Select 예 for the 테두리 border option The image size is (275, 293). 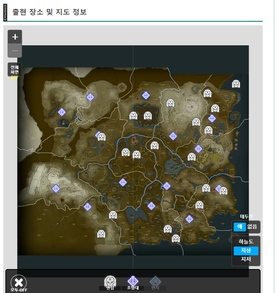[x=240, y=227]
